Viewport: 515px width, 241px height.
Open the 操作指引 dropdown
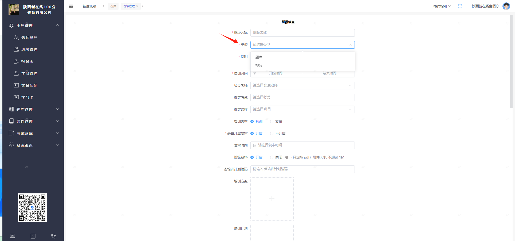tap(442, 6)
